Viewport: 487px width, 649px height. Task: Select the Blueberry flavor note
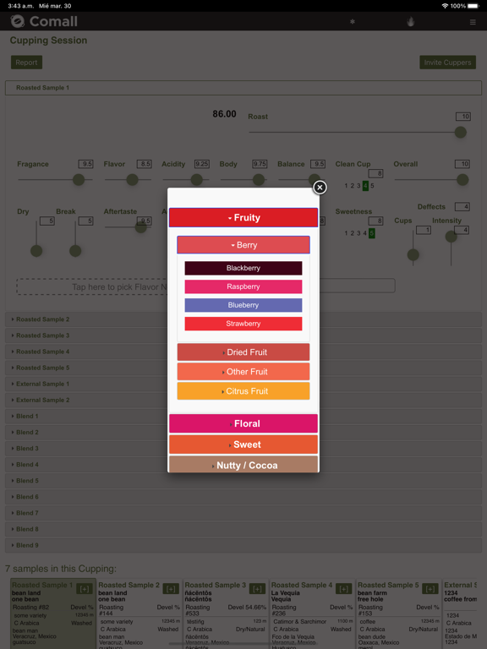tap(243, 305)
